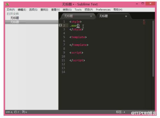Viewport: 160px width, 118px height.
Task: Open the 转到(G) menu
Action: (x=67, y=10)
